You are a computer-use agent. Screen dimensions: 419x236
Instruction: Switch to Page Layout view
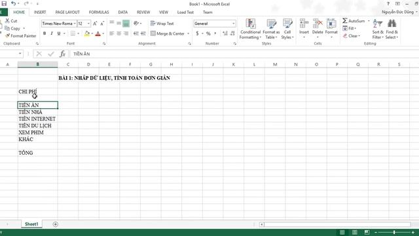point(355,232)
